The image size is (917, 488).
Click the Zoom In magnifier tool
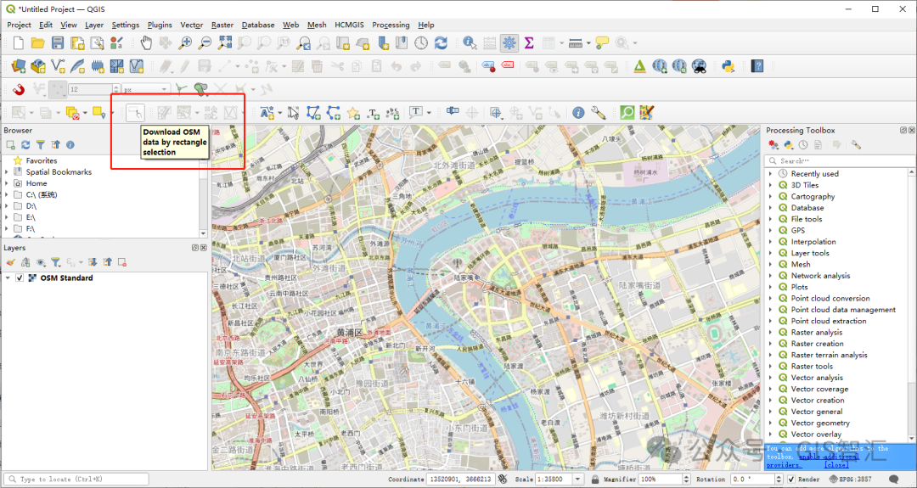pos(185,42)
